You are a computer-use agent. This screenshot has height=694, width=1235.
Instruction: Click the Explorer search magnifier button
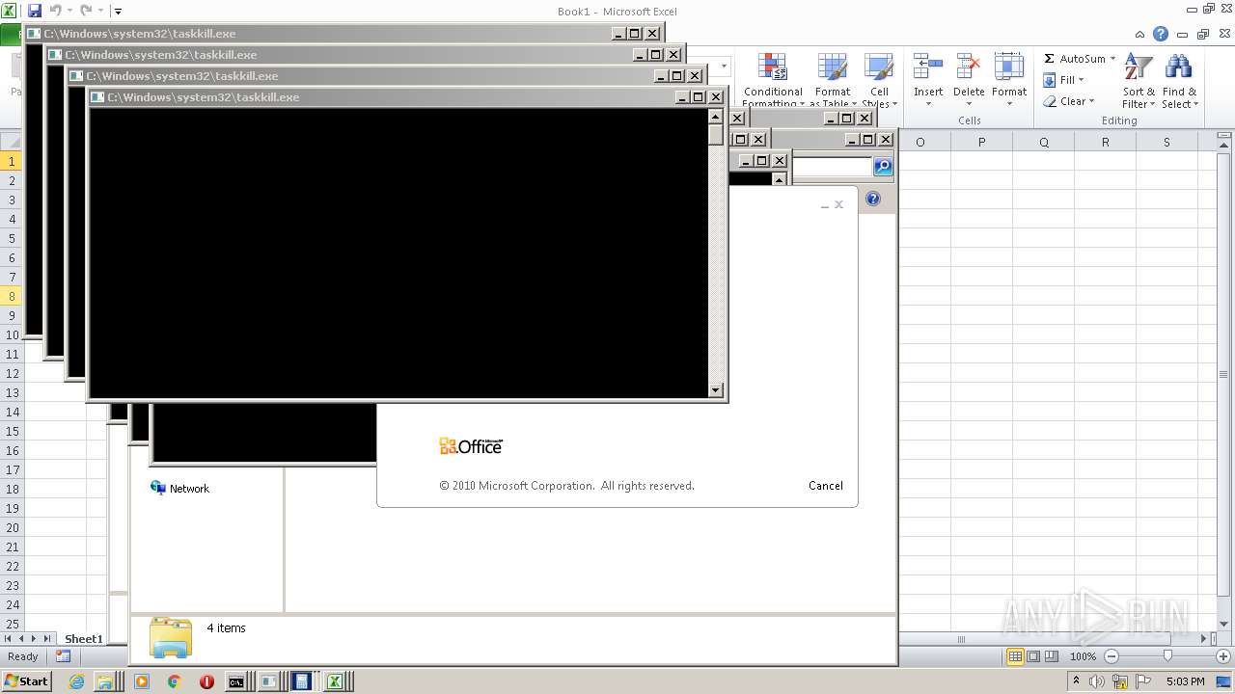tap(883, 167)
